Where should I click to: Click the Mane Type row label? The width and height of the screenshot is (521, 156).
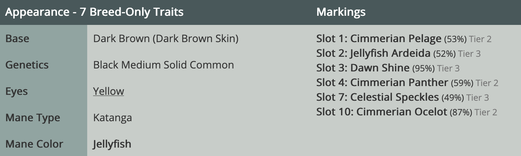point(33,118)
